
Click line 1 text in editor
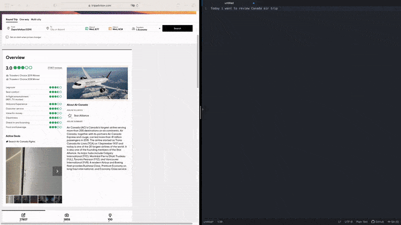pos(244,8)
